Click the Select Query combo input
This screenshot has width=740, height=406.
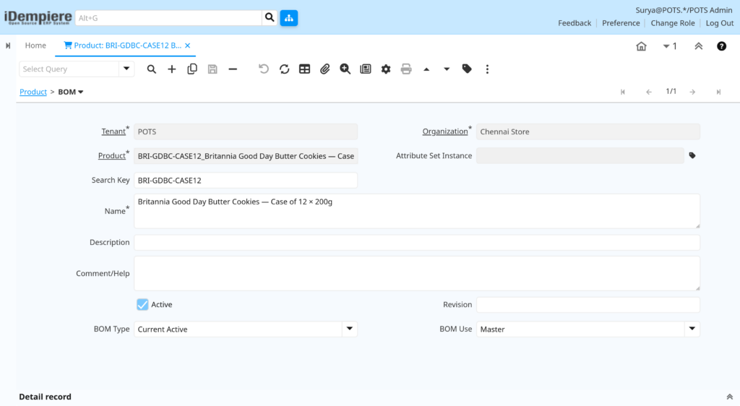point(69,69)
